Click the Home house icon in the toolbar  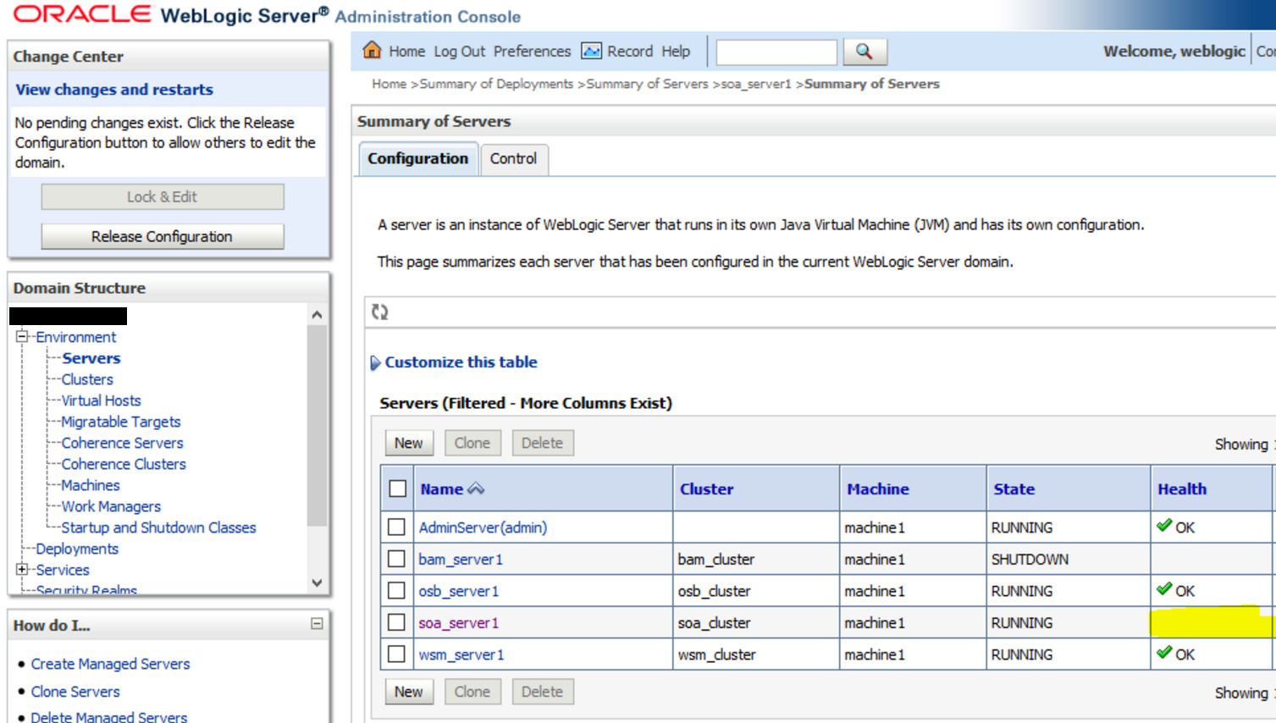[373, 51]
